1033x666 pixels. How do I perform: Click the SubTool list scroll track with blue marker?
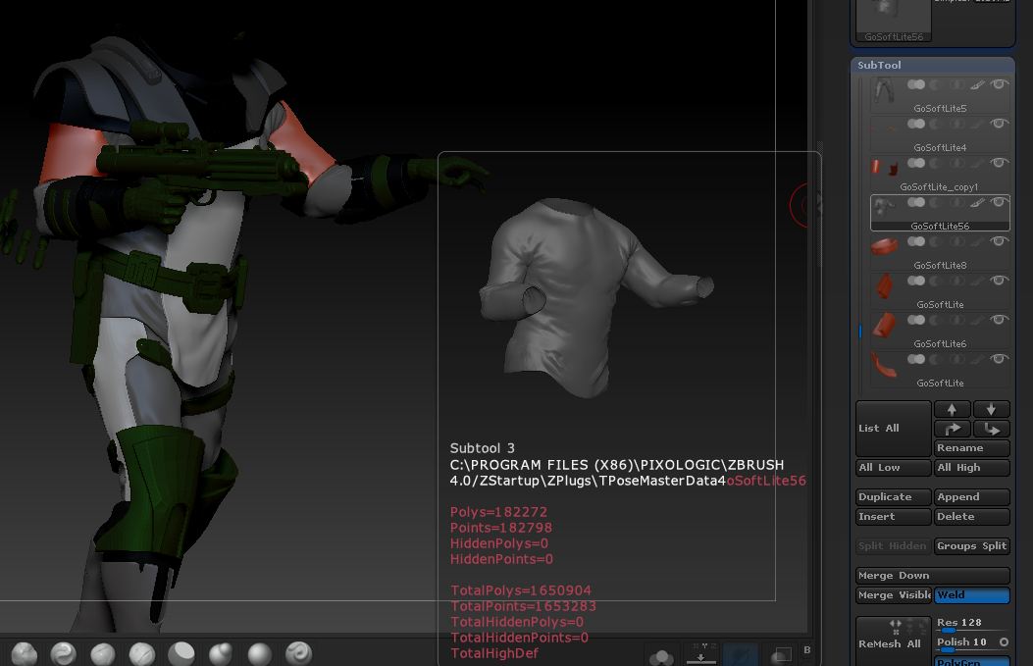pyautogui.click(x=860, y=233)
